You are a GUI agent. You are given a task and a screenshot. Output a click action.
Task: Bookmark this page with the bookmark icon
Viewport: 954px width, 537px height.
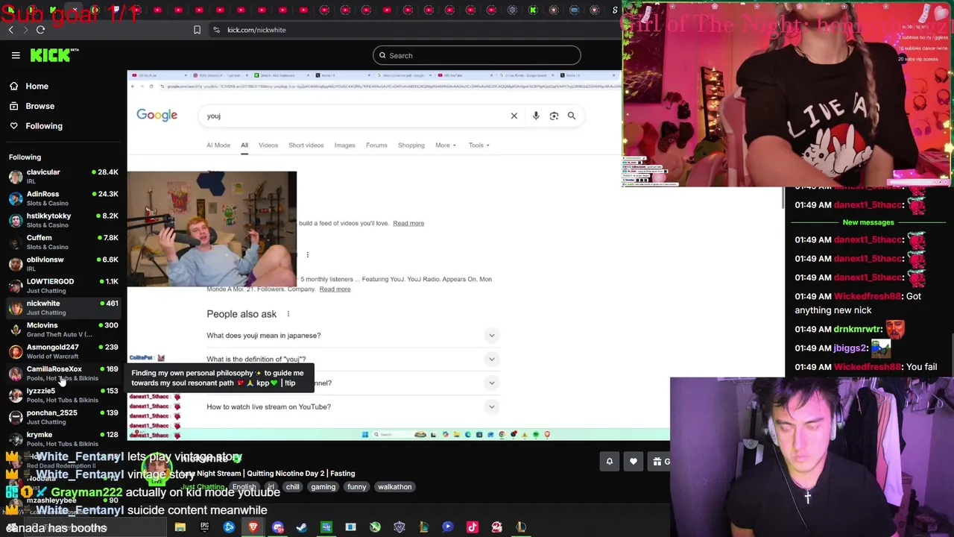tap(197, 30)
